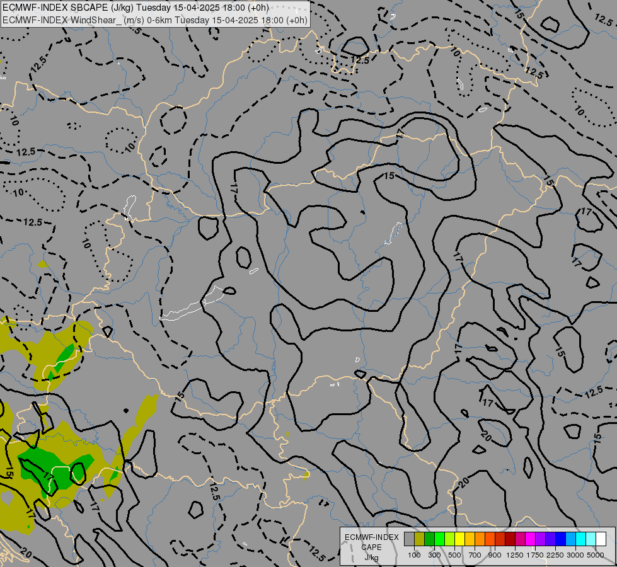The image size is (617, 567).
Task: Select the bright green legend swatch
Action: [x=439, y=539]
